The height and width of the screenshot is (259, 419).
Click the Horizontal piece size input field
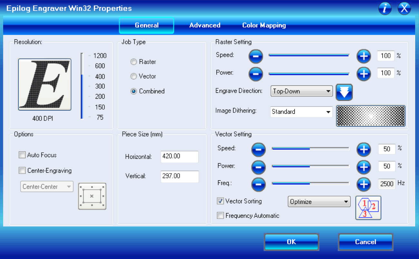coord(180,157)
